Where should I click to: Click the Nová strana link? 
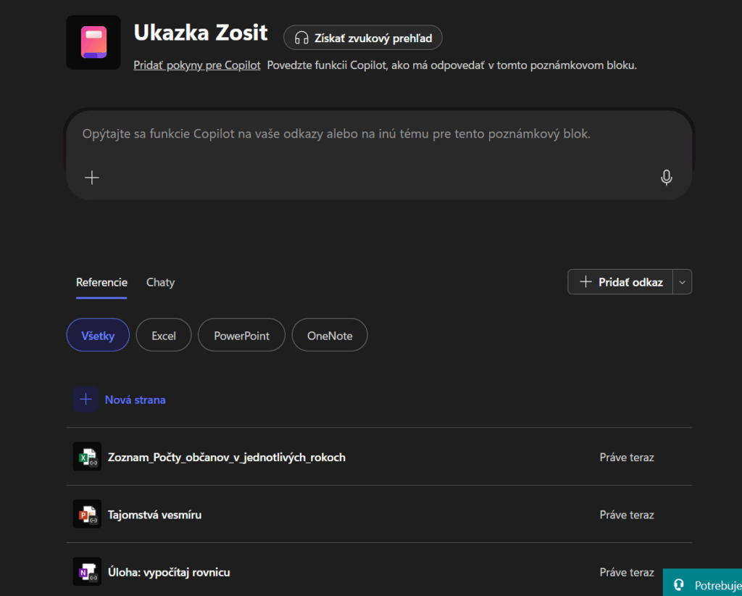[136, 400]
